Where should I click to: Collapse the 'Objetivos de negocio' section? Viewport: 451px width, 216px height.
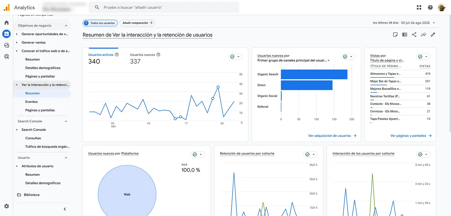point(66,25)
